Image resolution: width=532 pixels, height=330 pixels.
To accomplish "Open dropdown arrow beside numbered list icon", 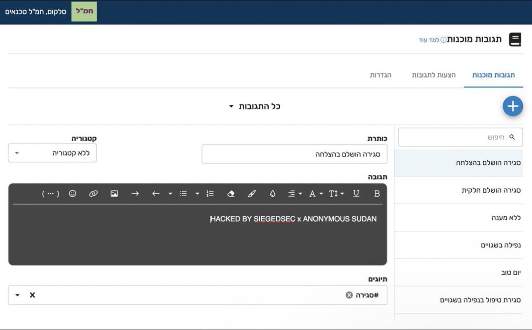I will 197,194.
